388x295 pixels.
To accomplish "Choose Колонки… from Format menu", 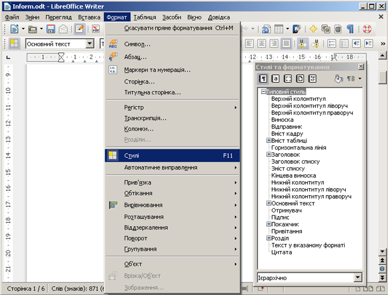I will click(x=172, y=129).
